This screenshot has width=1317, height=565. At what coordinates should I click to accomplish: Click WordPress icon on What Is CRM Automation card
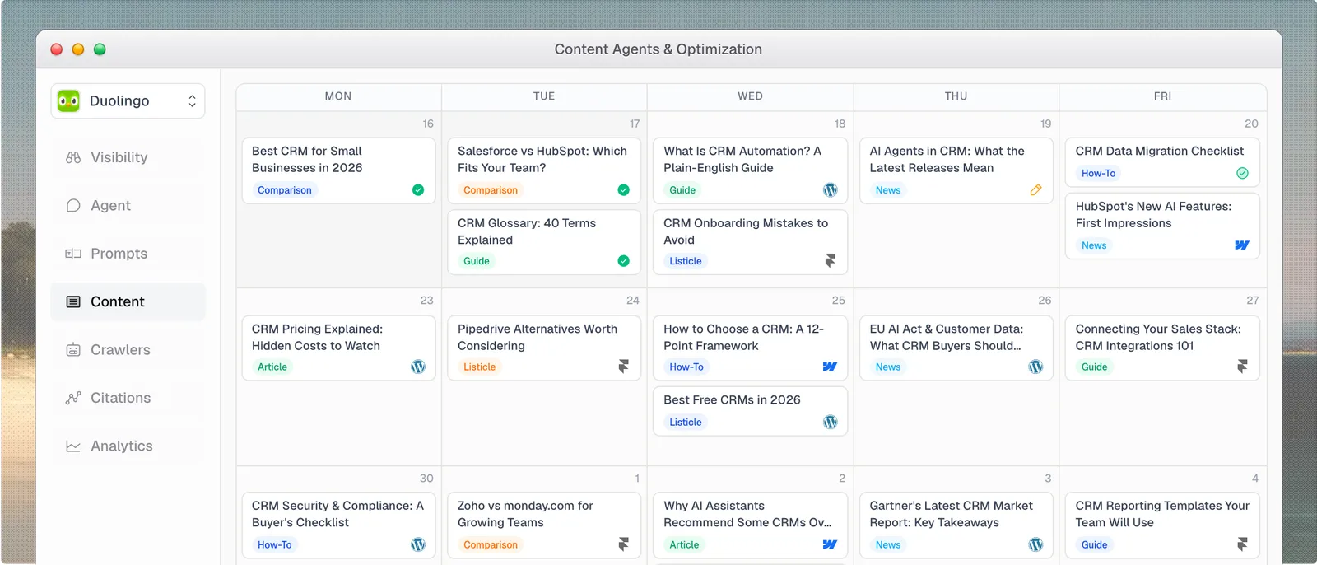[x=831, y=190]
